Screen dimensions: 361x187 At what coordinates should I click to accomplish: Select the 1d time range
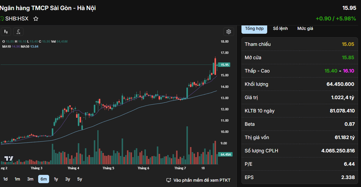[5, 179]
